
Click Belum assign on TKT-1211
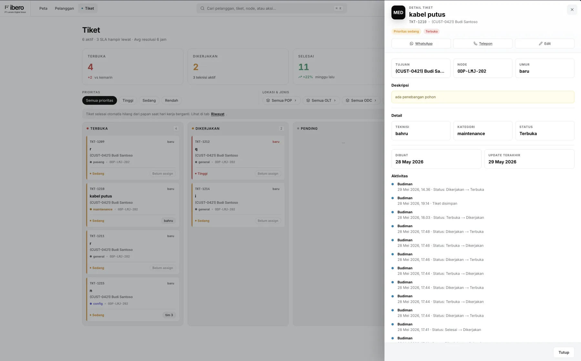tap(163, 268)
